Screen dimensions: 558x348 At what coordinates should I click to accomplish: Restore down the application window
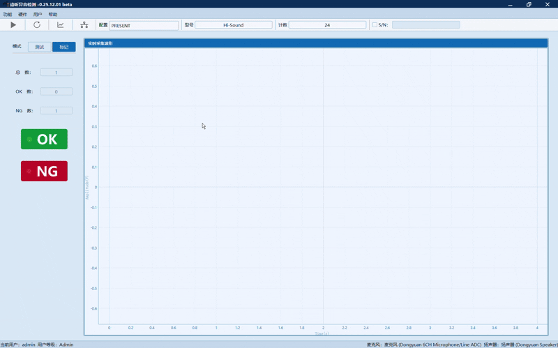[x=529, y=5]
